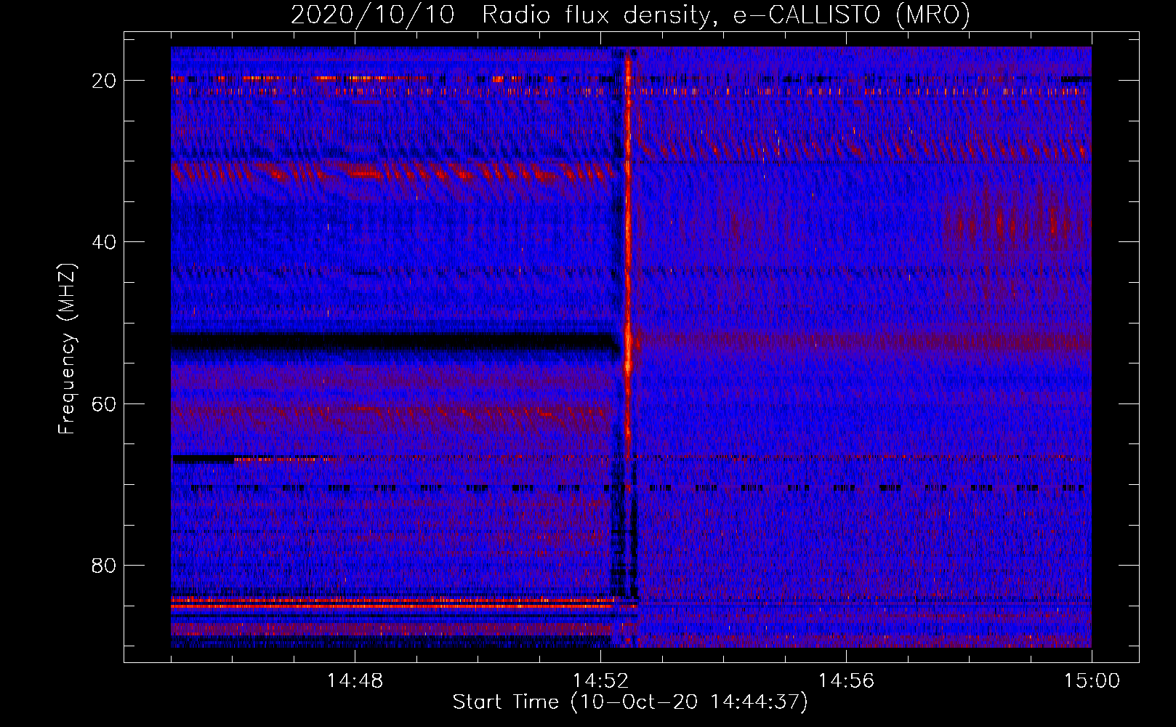1176x727 pixels.
Task: Select the 40 MHz frequency tick label
Action: coord(105,242)
